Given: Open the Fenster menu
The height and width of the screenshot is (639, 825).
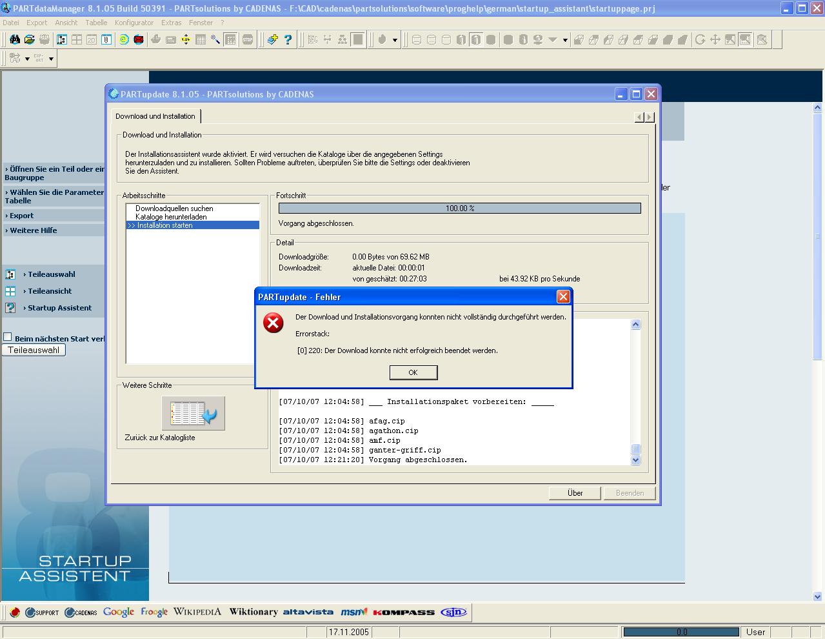Looking at the screenshot, I should tap(201, 23).
